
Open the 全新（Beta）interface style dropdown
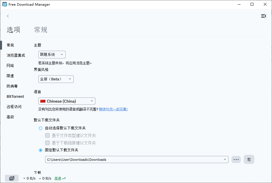(56, 79)
